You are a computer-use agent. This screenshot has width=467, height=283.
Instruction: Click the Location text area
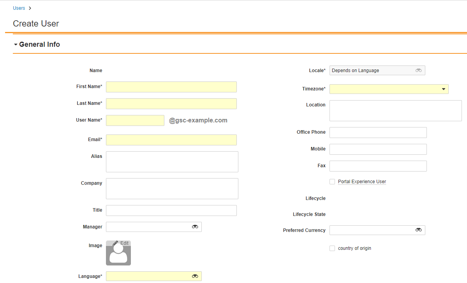(395, 110)
